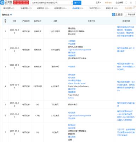Switch to the 经营风险 999+ tab
The image size is (136, 142).
43,8
